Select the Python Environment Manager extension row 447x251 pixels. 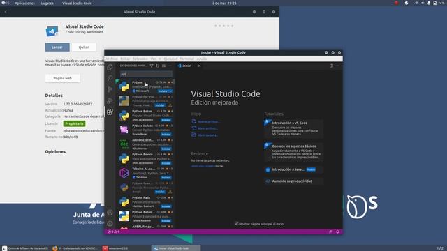145,159
